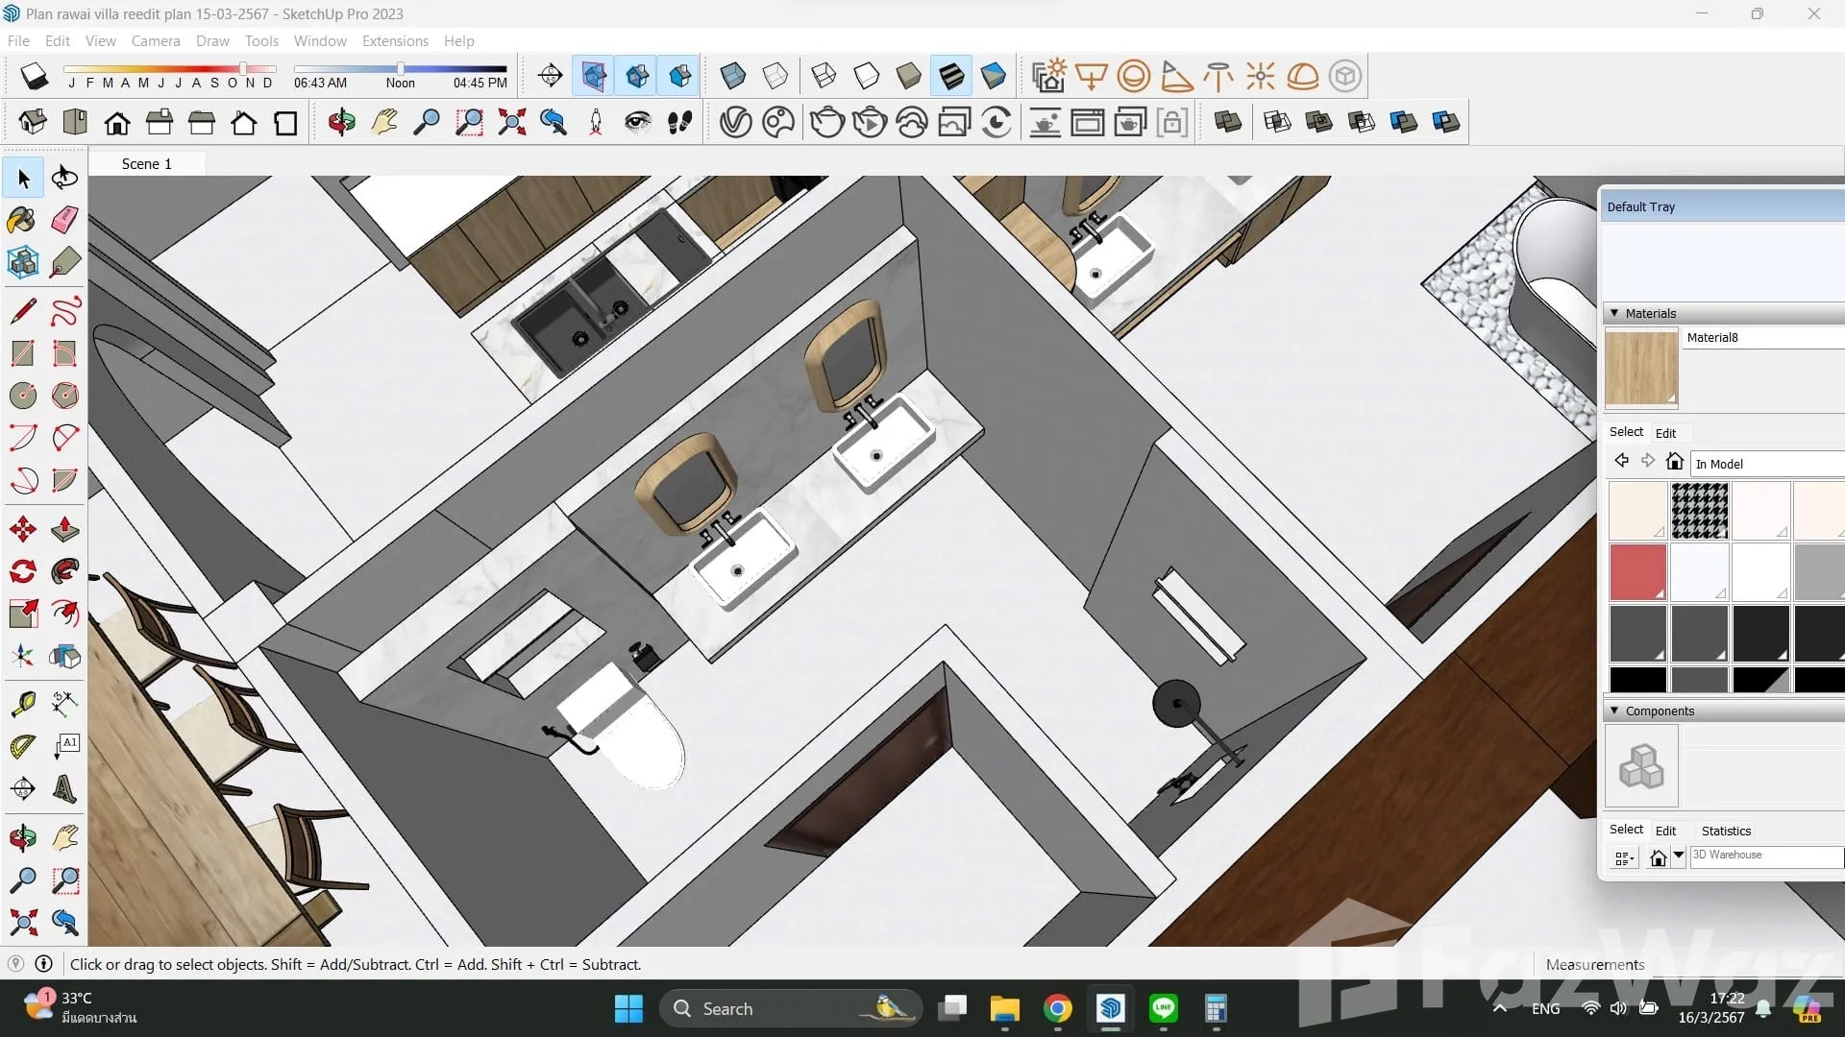Screen dimensions: 1845x1037
Task: Select the Eraser tool
Action: coord(64,220)
